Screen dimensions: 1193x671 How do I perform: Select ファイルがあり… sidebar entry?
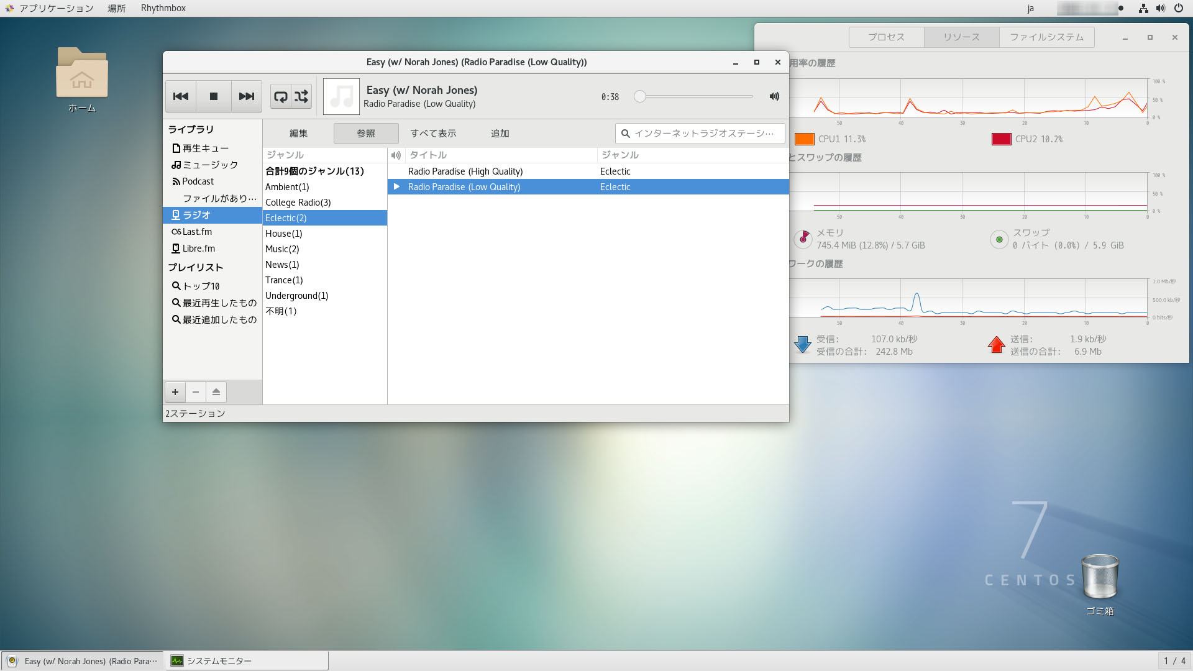[213, 198]
